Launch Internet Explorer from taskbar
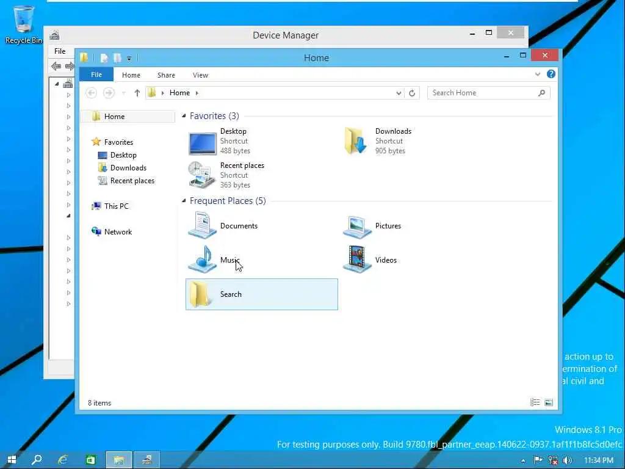This screenshot has width=625, height=469. click(63, 460)
